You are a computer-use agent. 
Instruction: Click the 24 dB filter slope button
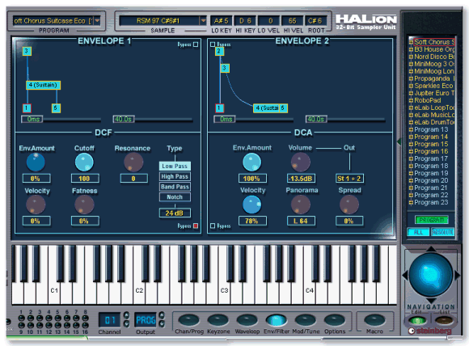tap(175, 213)
